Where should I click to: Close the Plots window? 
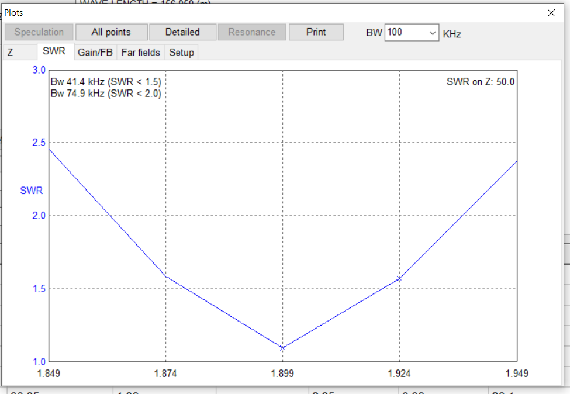tap(551, 12)
